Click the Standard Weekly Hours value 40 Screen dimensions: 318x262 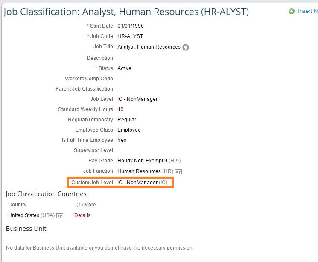pyautogui.click(x=120, y=109)
